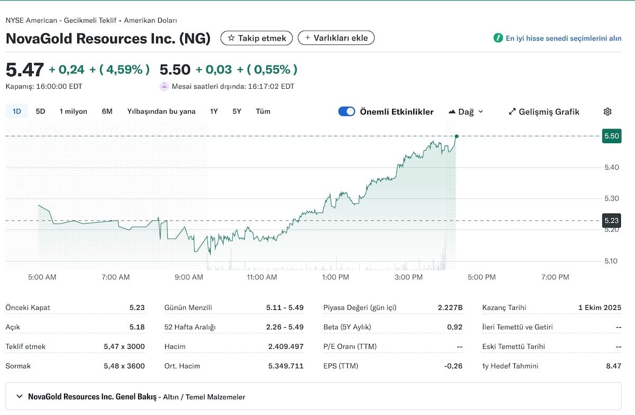Click the Kazanç Tarihi value 1 Ekim 2025

pyautogui.click(x=600, y=307)
